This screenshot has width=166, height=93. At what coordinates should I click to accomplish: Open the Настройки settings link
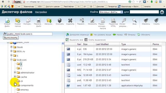point(41,12)
